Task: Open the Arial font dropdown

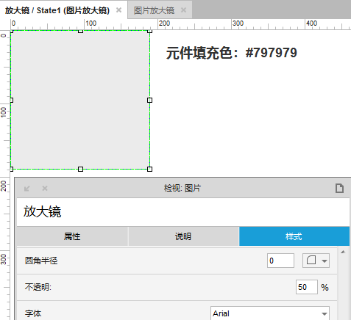Action: pyautogui.click(x=270, y=313)
